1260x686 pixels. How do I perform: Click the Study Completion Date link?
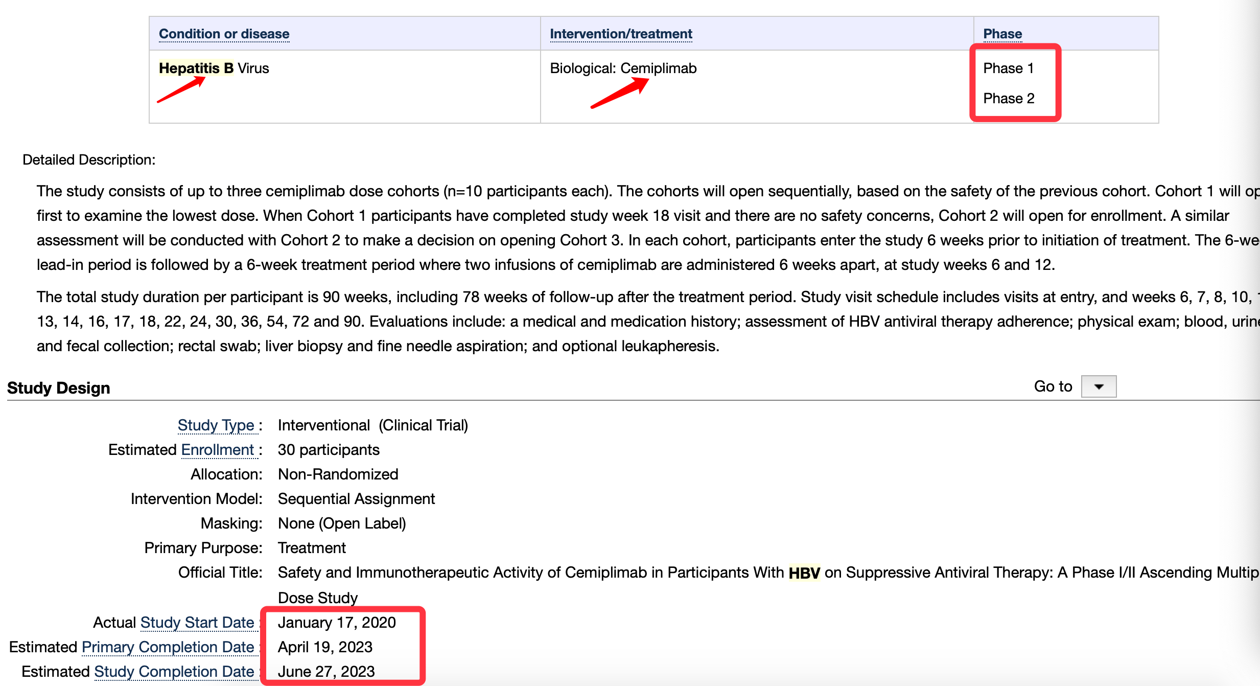tap(174, 672)
